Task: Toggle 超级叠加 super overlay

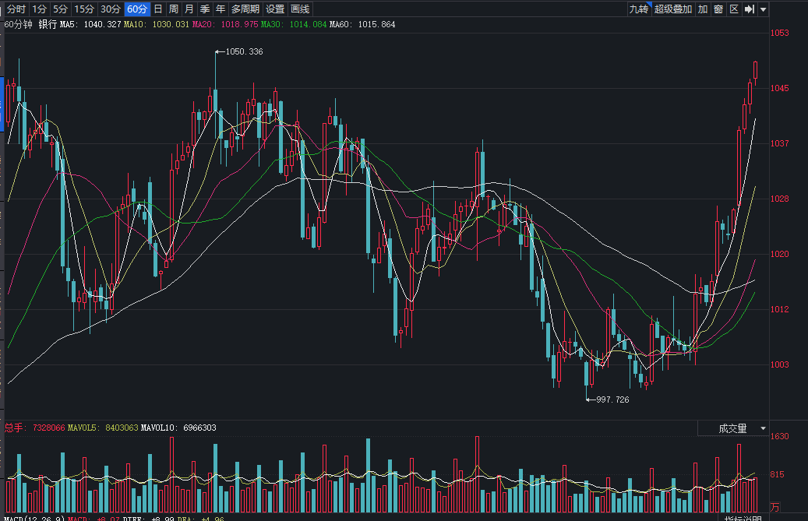Action: click(x=673, y=9)
